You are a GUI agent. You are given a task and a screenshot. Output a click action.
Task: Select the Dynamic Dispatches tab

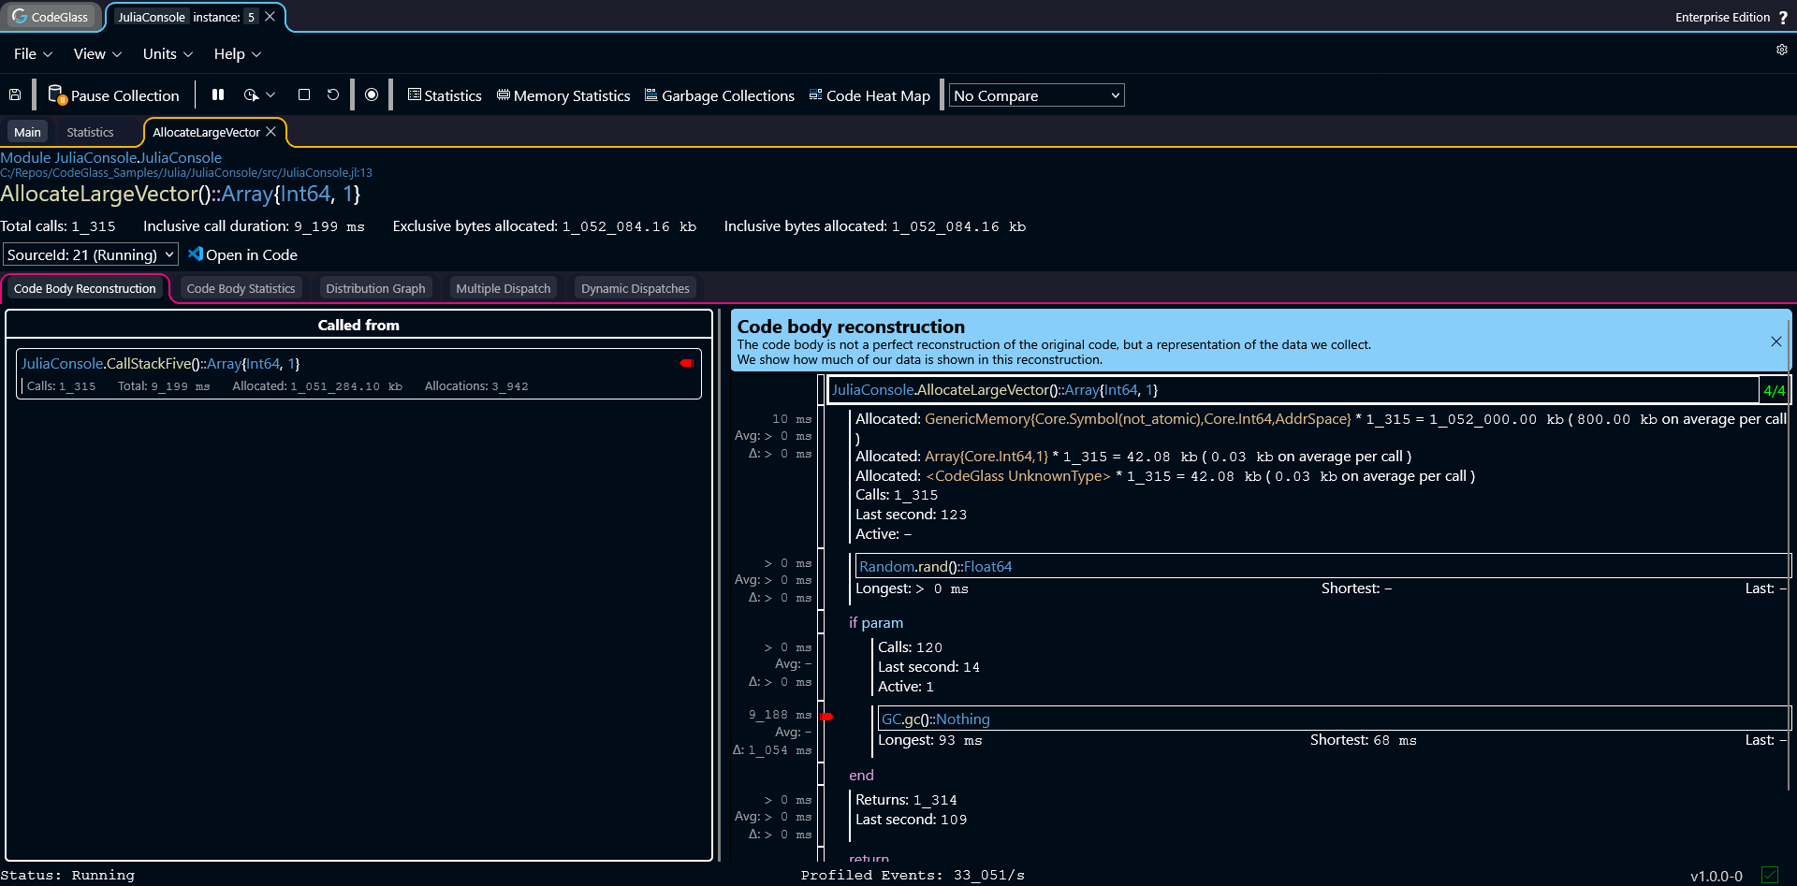(x=636, y=288)
